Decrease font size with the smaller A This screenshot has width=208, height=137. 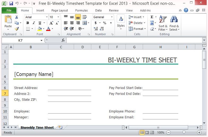click(57, 23)
